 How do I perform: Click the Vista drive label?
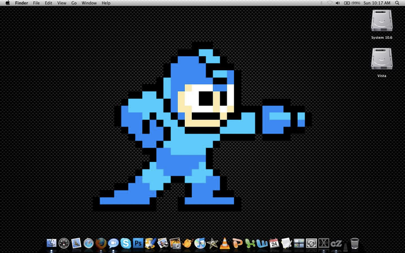point(382,76)
